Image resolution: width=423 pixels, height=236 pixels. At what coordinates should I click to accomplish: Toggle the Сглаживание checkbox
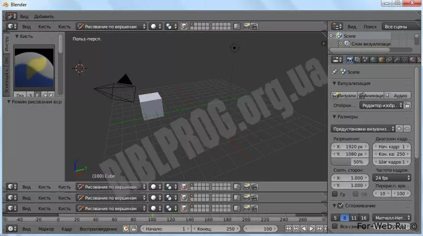pyautogui.click(x=340, y=205)
